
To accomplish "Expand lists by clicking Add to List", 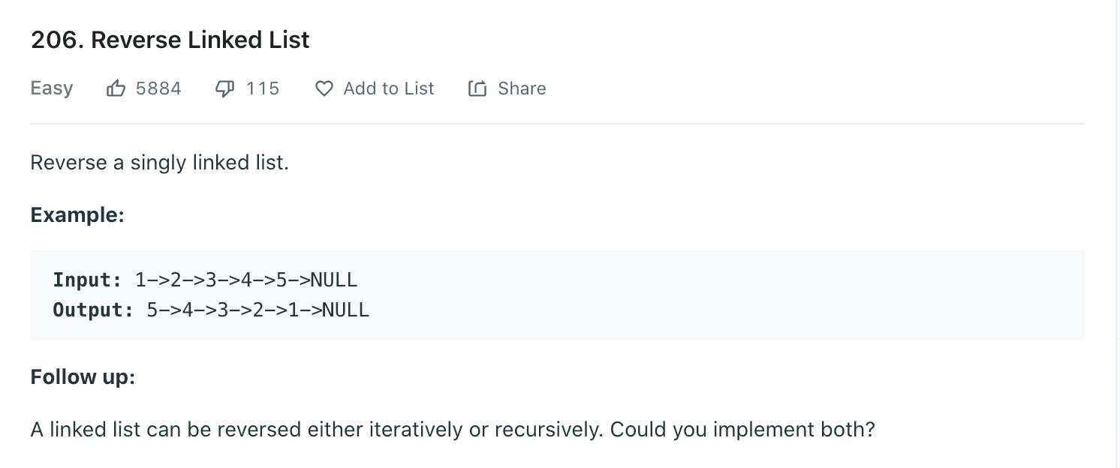I will point(388,88).
